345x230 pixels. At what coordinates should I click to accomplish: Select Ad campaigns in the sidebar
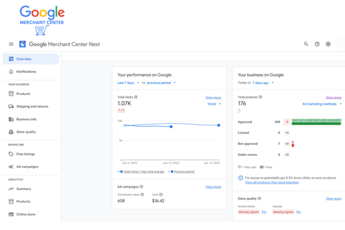pyautogui.click(x=31, y=167)
